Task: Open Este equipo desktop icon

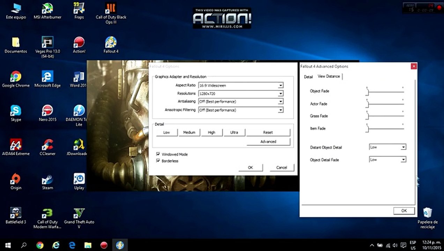Action: 16,11
